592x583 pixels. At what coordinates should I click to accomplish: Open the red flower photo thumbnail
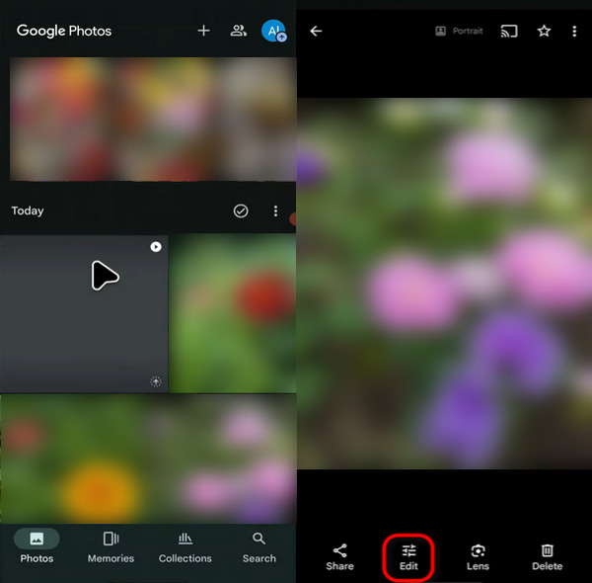(233, 313)
